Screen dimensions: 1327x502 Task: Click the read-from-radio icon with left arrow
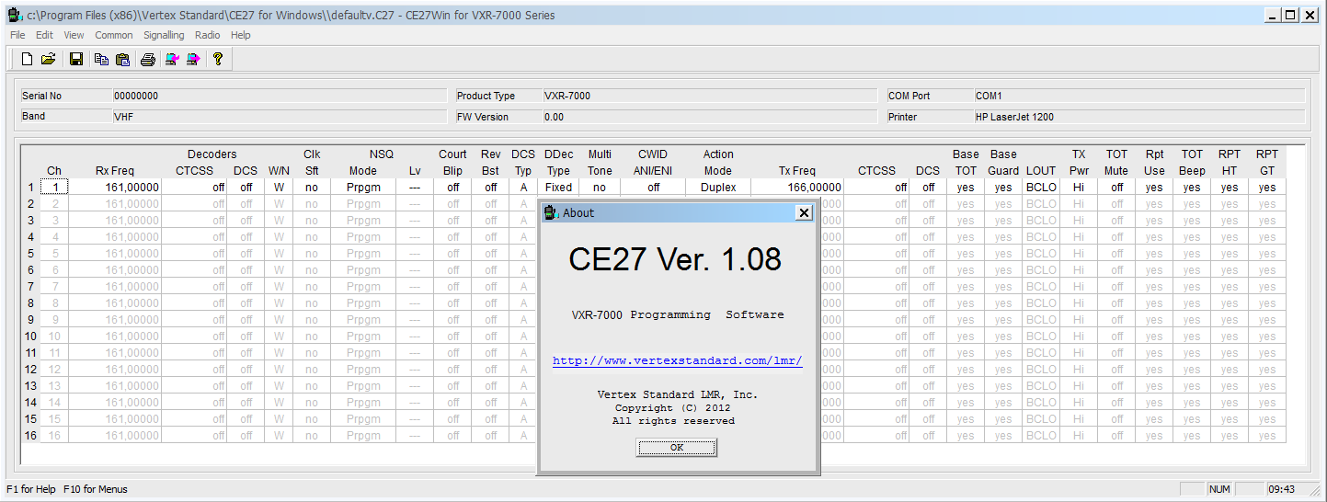171,59
